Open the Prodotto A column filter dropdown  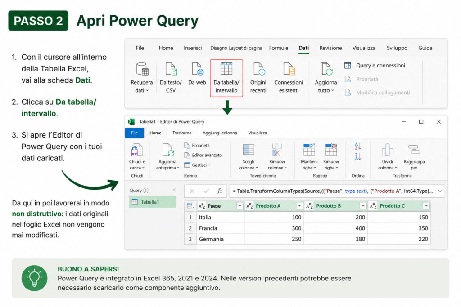point(299,206)
